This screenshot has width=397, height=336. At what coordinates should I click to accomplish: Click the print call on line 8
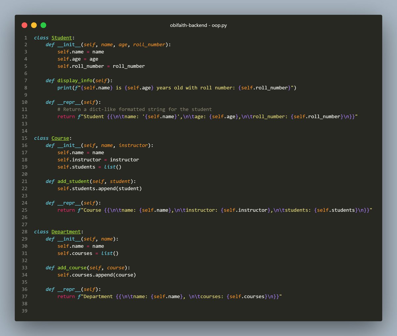[177, 88]
